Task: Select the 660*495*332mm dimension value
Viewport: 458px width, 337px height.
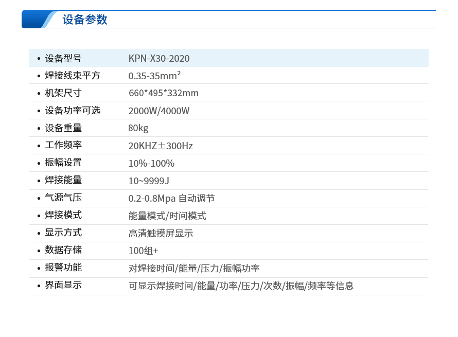Action: (x=163, y=93)
